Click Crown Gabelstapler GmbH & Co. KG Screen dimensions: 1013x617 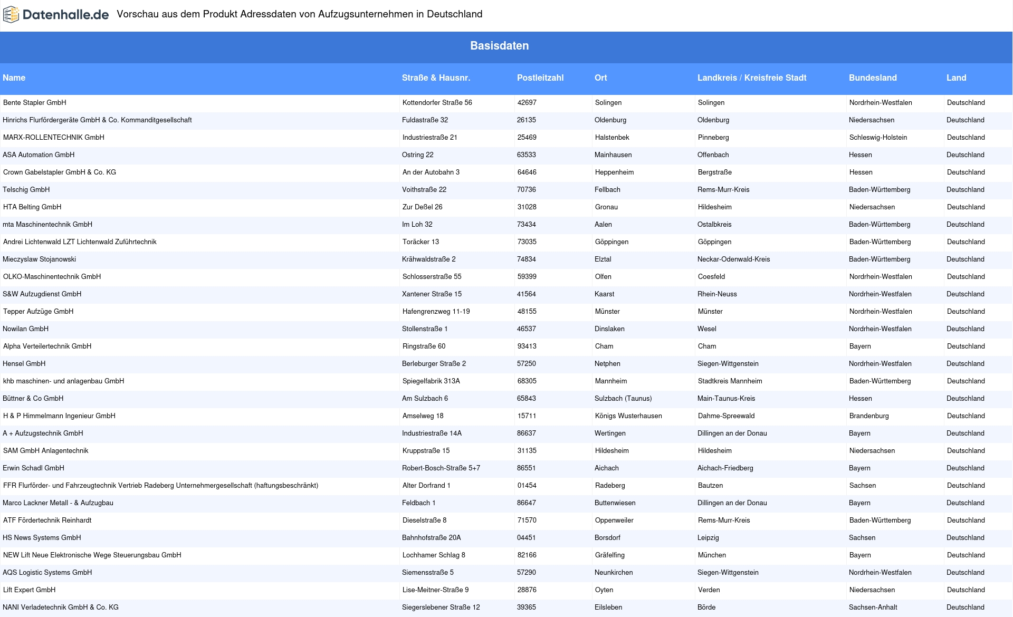60,172
